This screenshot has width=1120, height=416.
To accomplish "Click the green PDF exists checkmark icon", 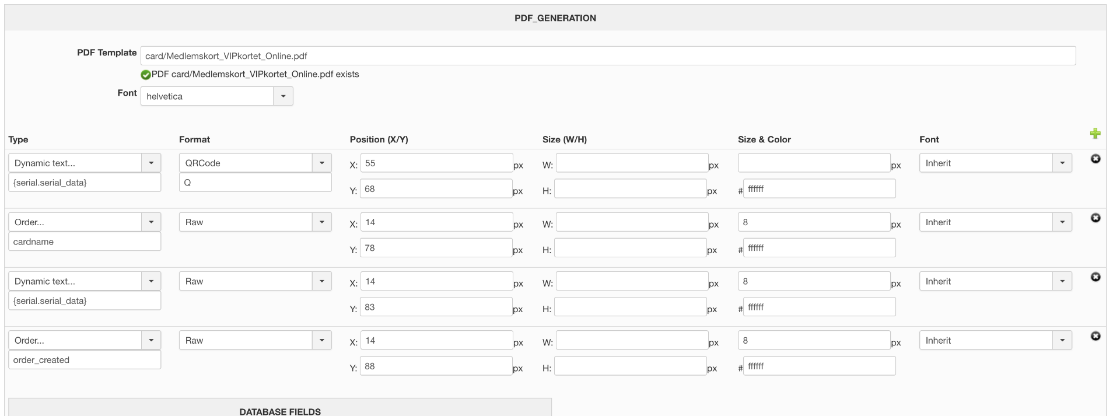I will pyautogui.click(x=146, y=75).
